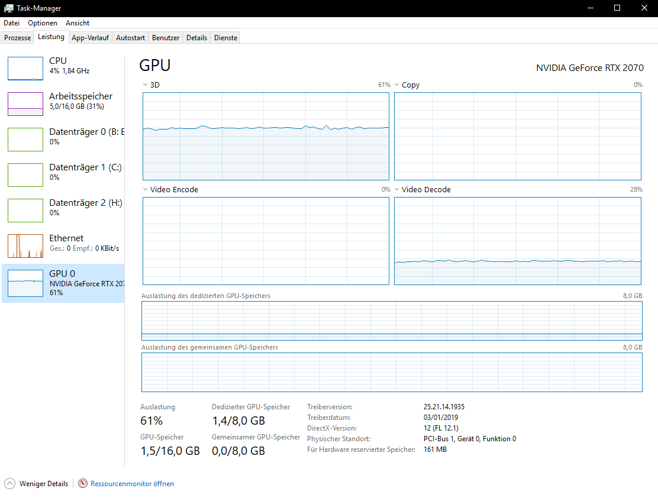Click the Weniger Details button label
This screenshot has width=658, height=498.
44,484
